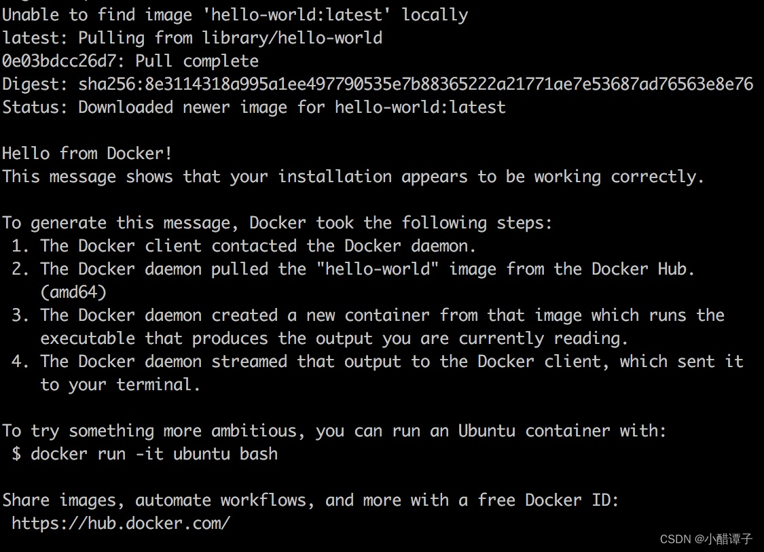Click the dollar sign shell prompt

coord(16,455)
